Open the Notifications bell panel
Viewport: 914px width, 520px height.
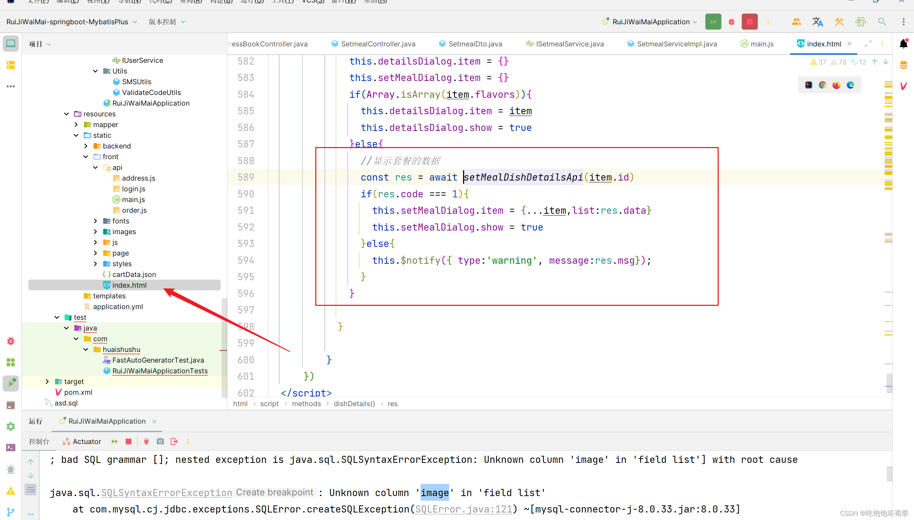[903, 44]
